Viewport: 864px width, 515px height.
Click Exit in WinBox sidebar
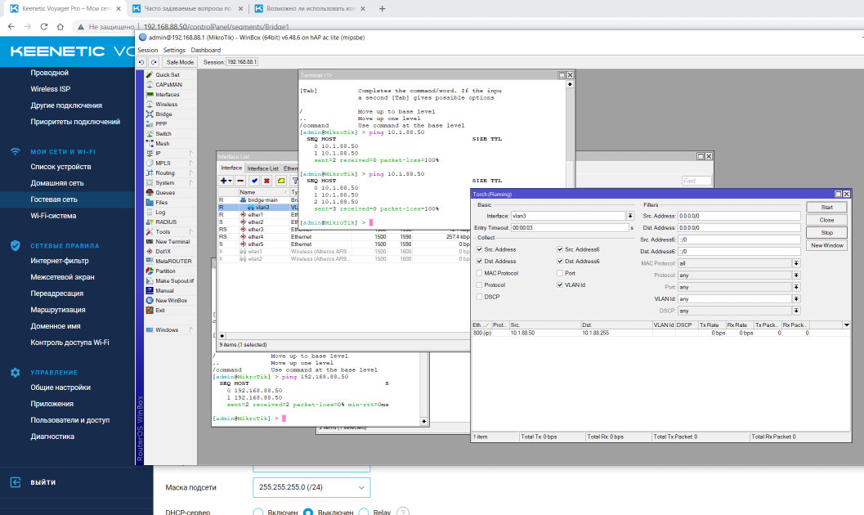tap(159, 310)
